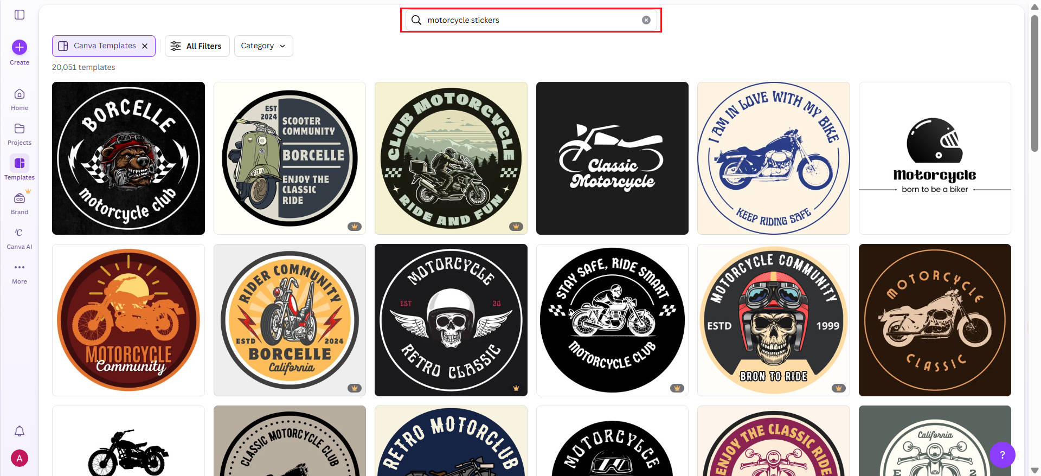Image resolution: width=1041 pixels, height=476 pixels.
Task: Open the California grey scooter template
Action: click(935, 441)
